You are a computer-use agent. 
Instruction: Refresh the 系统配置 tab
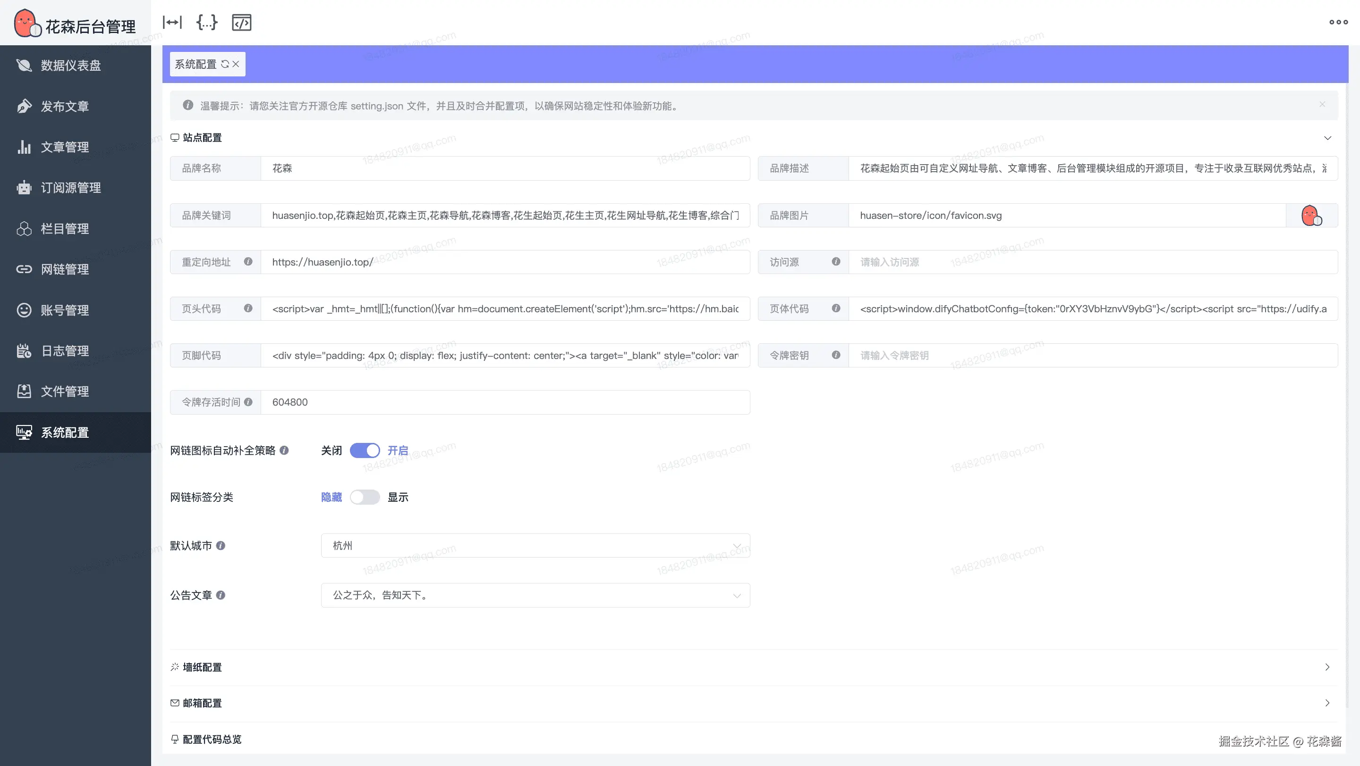pyautogui.click(x=225, y=64)
